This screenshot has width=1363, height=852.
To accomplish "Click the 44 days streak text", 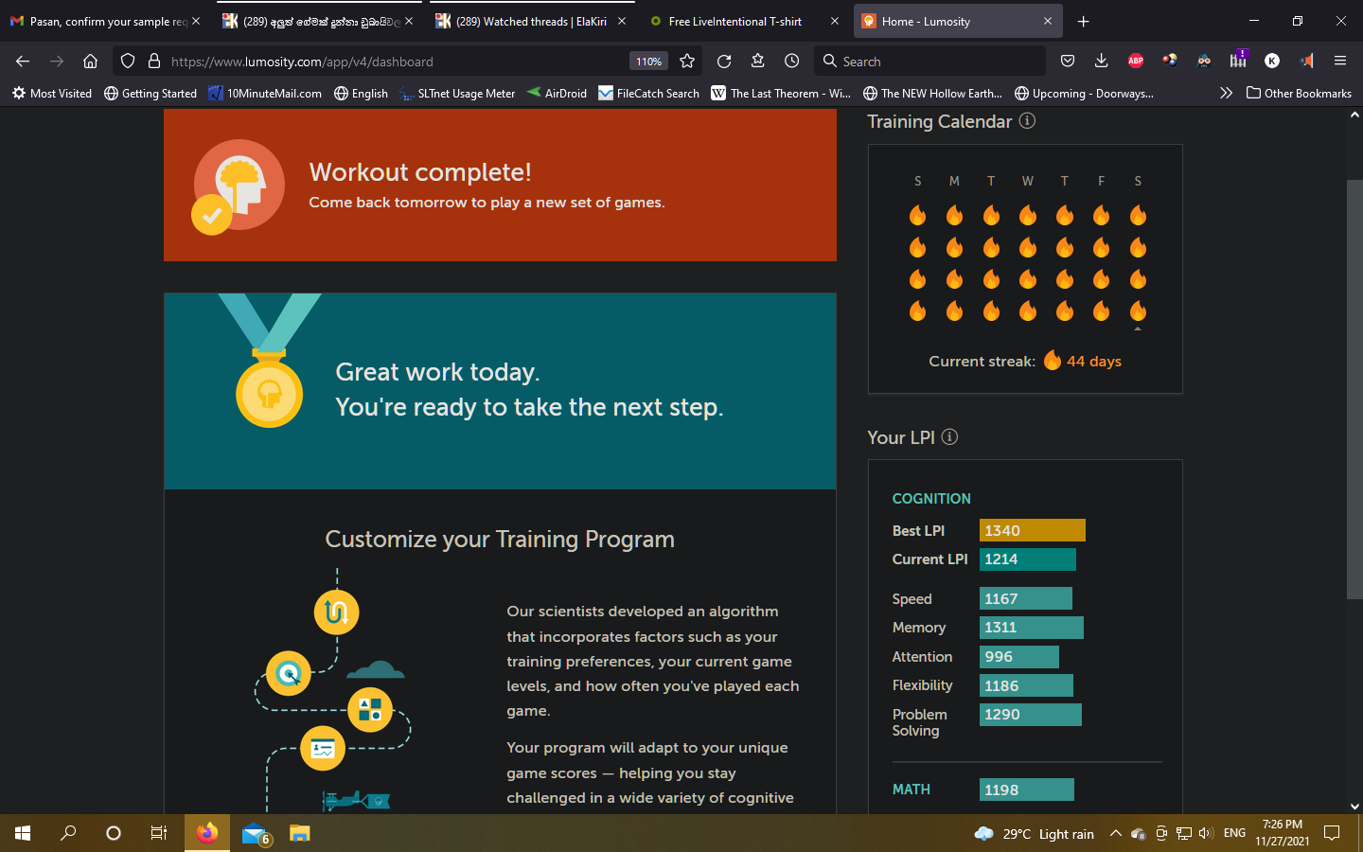I will 1094,361.
